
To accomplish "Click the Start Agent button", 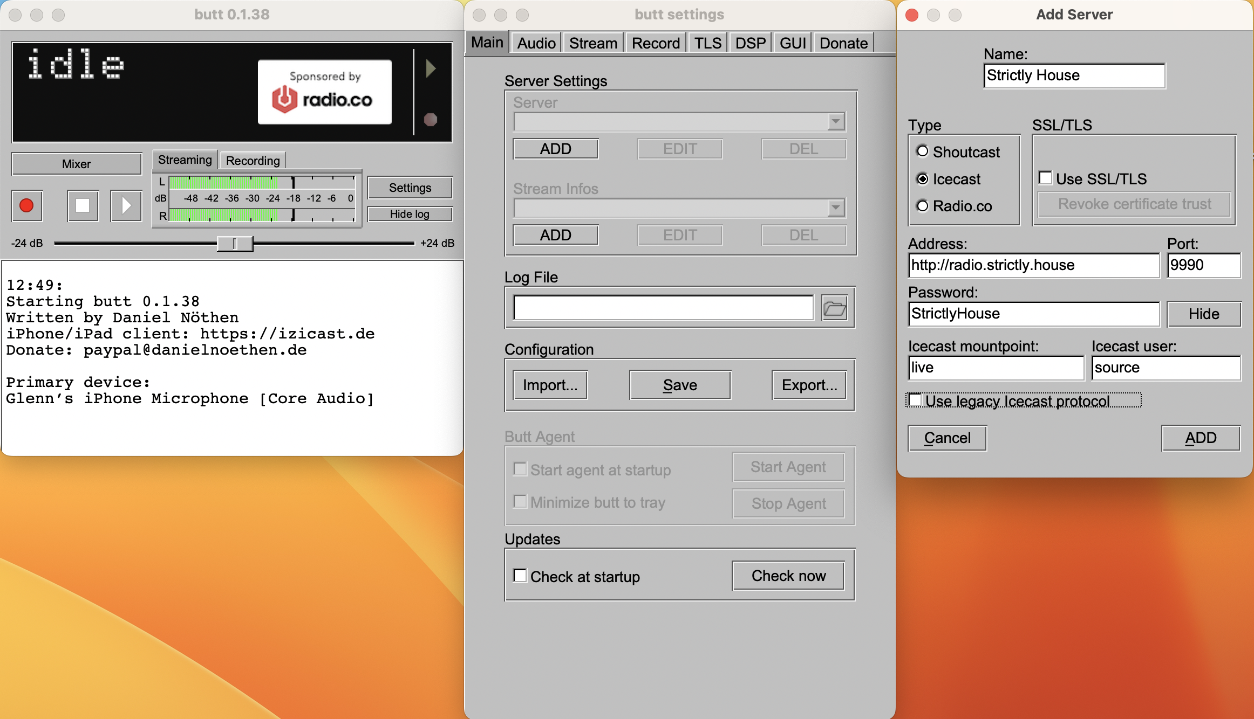I will click(x=788, y=467).
